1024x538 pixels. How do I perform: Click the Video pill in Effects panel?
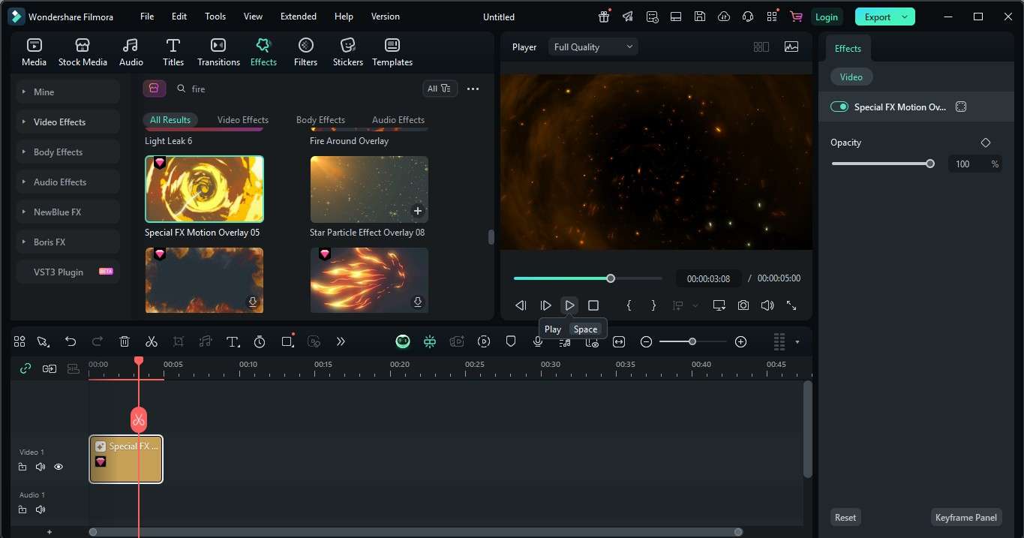[x=851, y=77]
